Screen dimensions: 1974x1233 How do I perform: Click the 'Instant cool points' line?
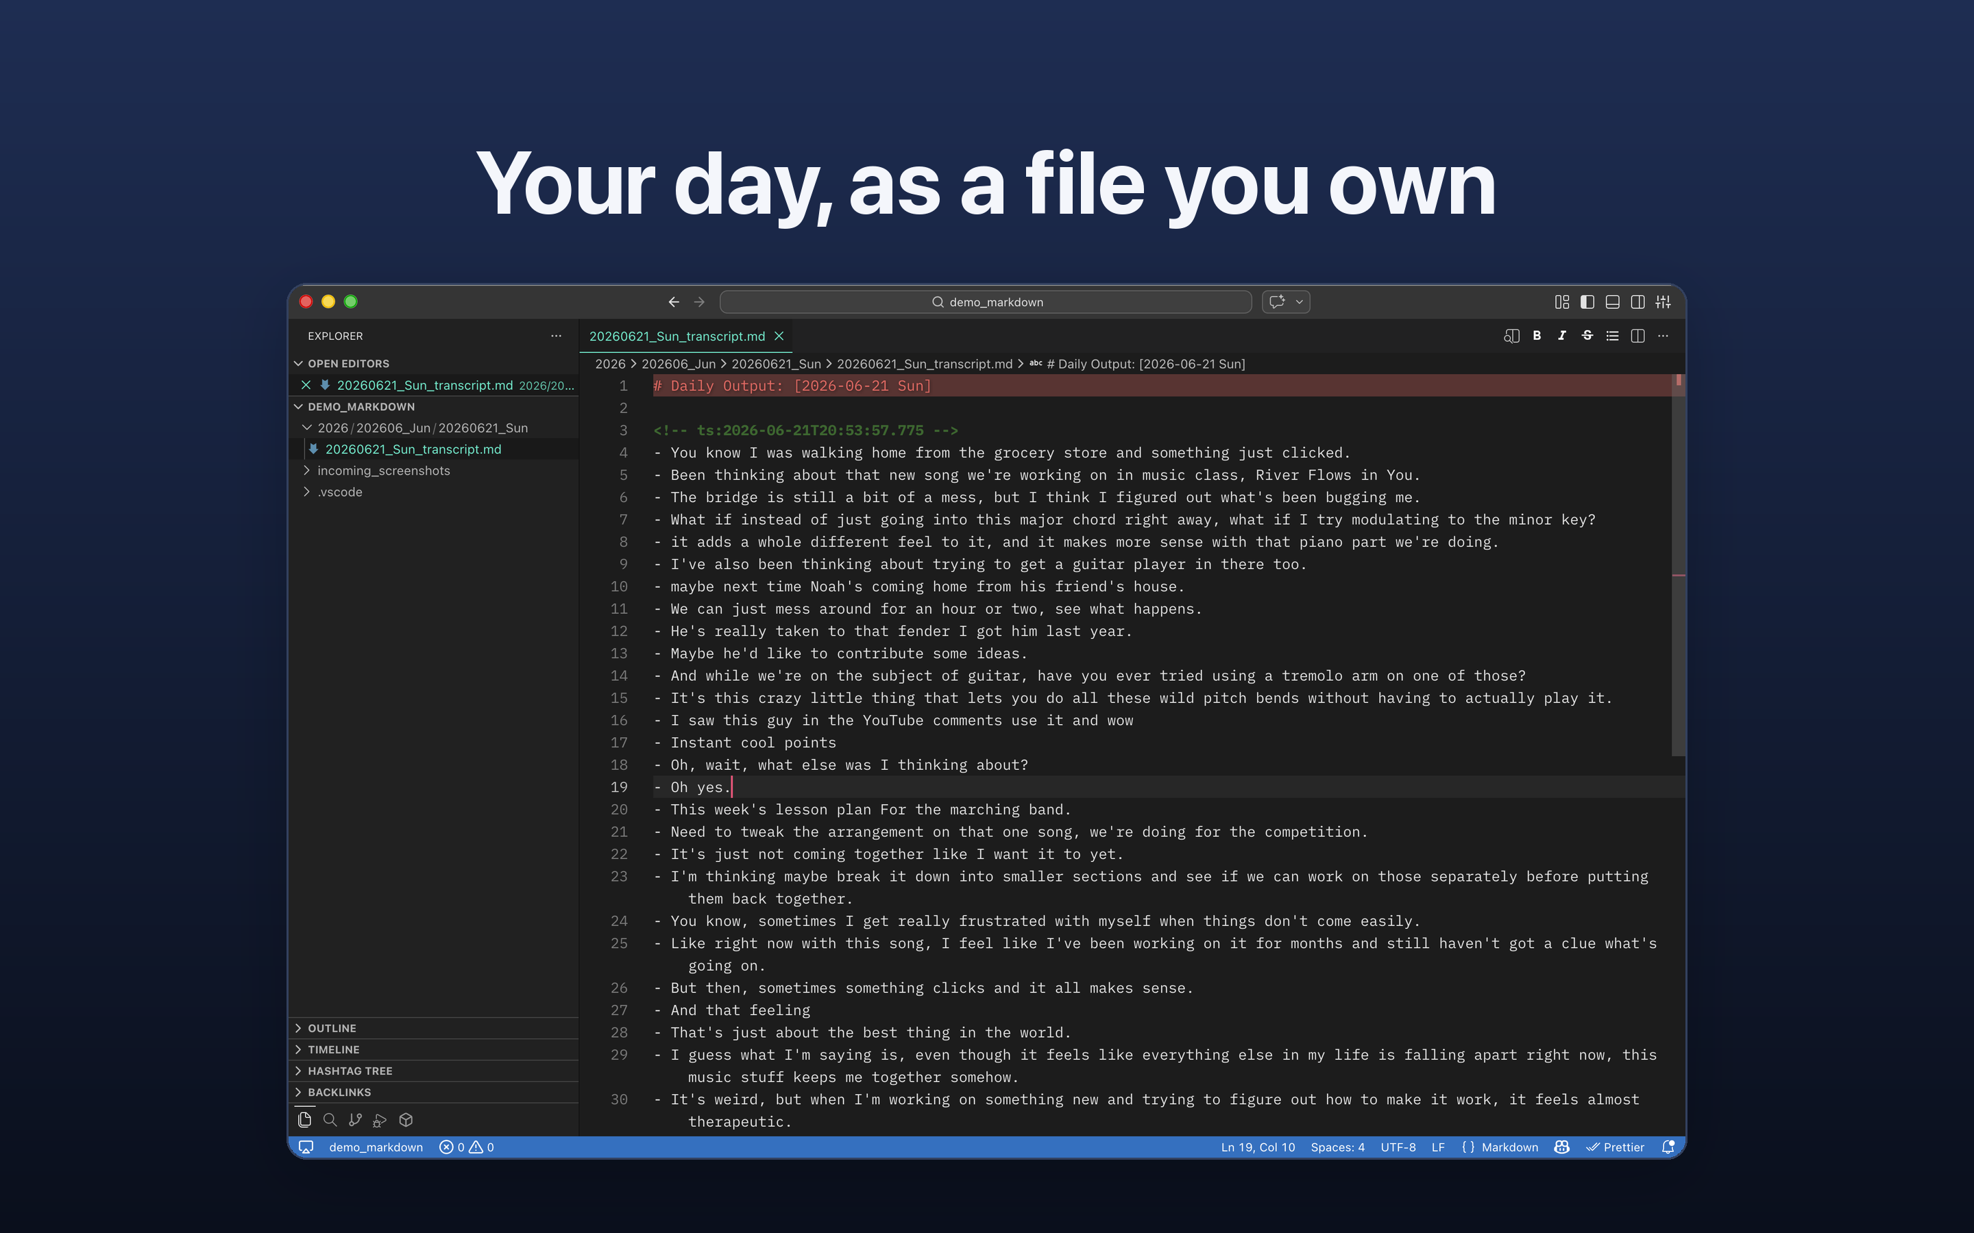pos(745,743)
